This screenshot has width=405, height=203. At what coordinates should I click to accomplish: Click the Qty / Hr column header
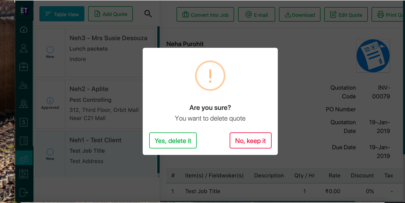(305, 175)
